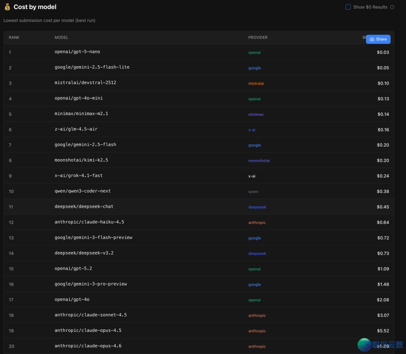406x354 pixels.
Task: Click the info icon next to Show $0 Results
Action: (x=392, y=7)
